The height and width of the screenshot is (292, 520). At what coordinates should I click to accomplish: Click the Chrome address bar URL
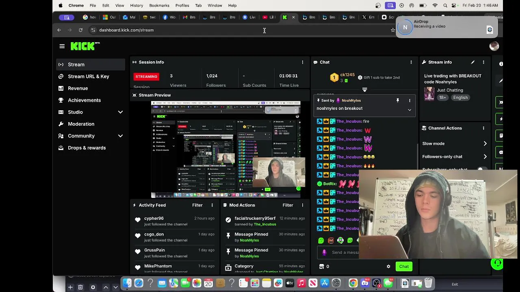coord(126,30)
